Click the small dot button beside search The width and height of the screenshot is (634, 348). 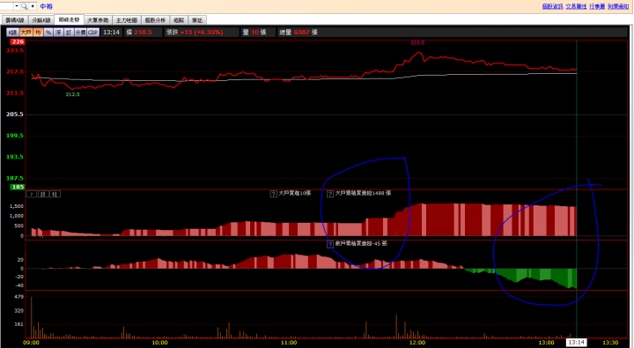coord(33,6)
